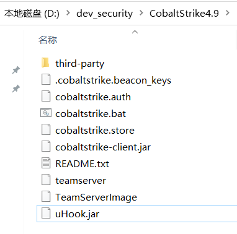The image size is (237, 234).
Task: Select the cobaltstrike.store file name
Action: click(x=95, y=131)
